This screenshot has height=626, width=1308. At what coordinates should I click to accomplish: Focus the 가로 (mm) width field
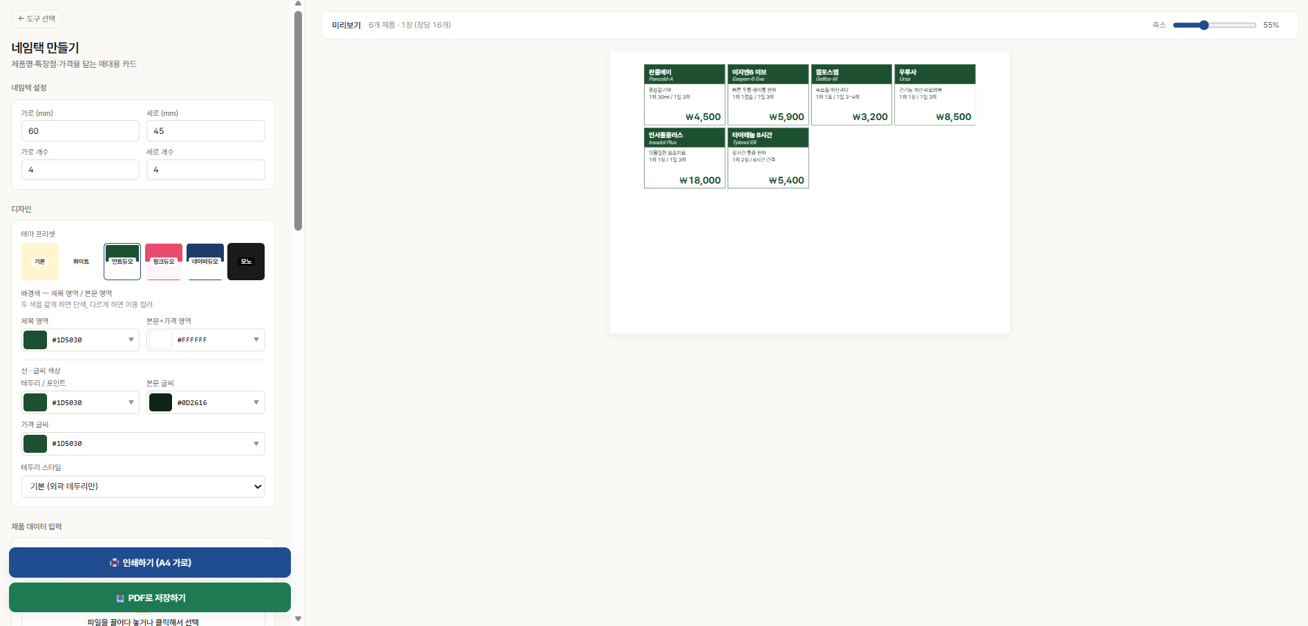coord(81,131)
